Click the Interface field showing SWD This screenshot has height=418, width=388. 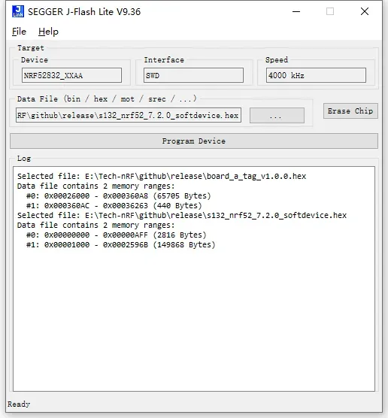coord(193,75)
